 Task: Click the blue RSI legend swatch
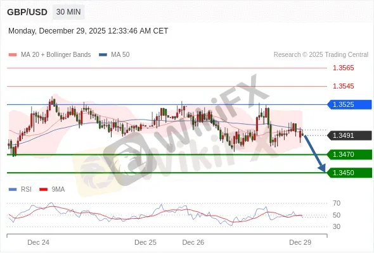coord(13,190)
